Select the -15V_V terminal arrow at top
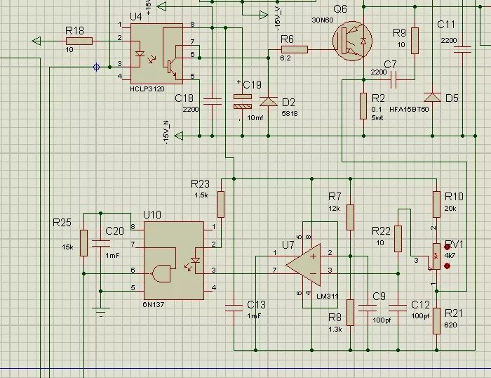The image size is (491, 378). point(264,15)
